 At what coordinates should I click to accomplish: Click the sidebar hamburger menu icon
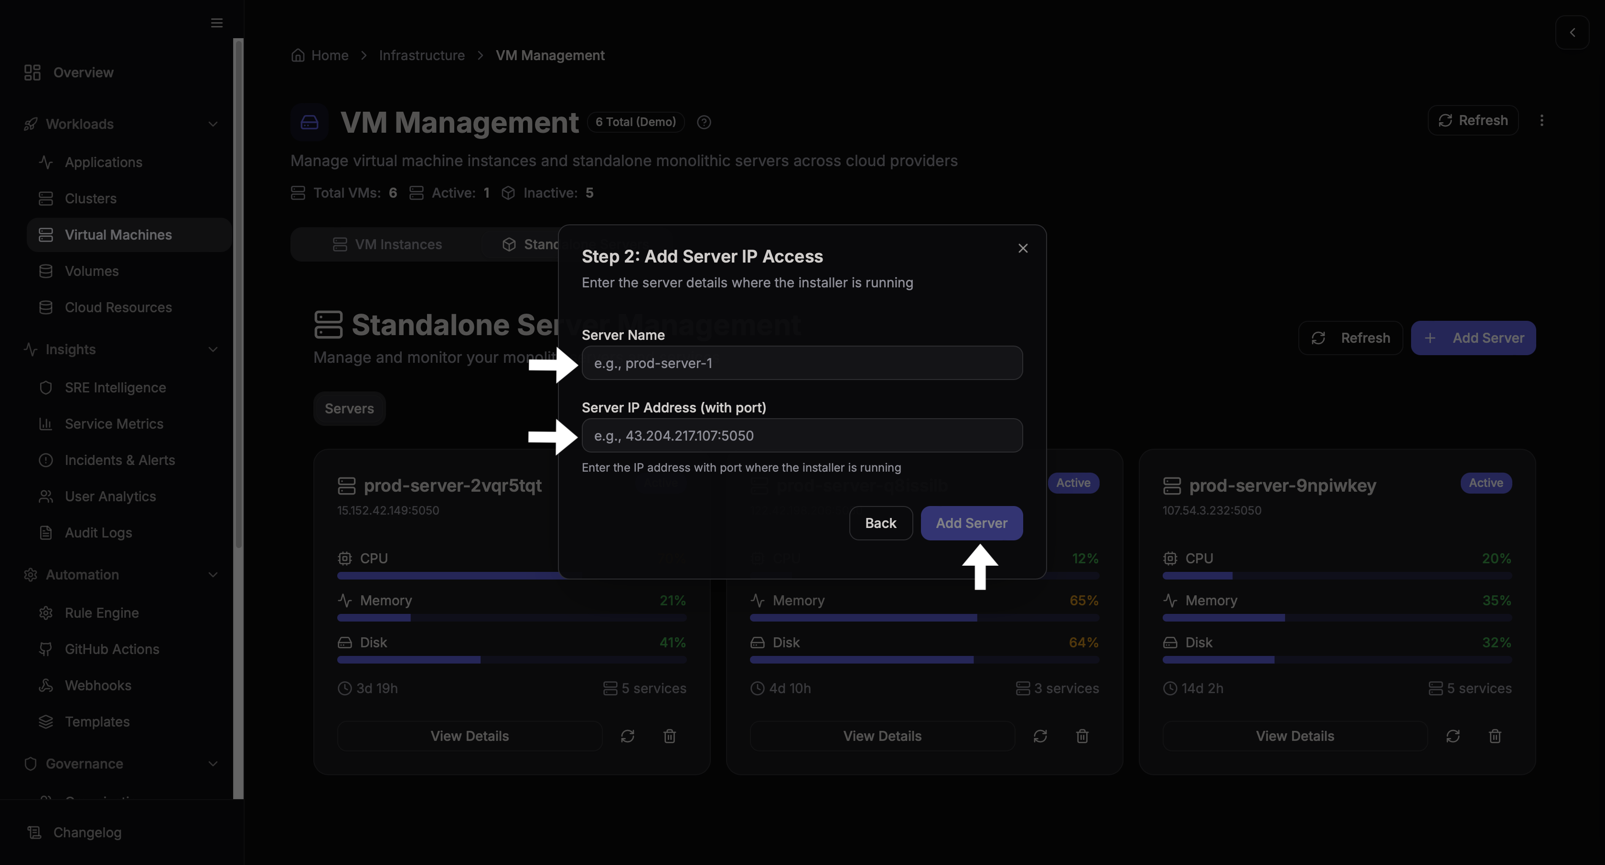217,23
